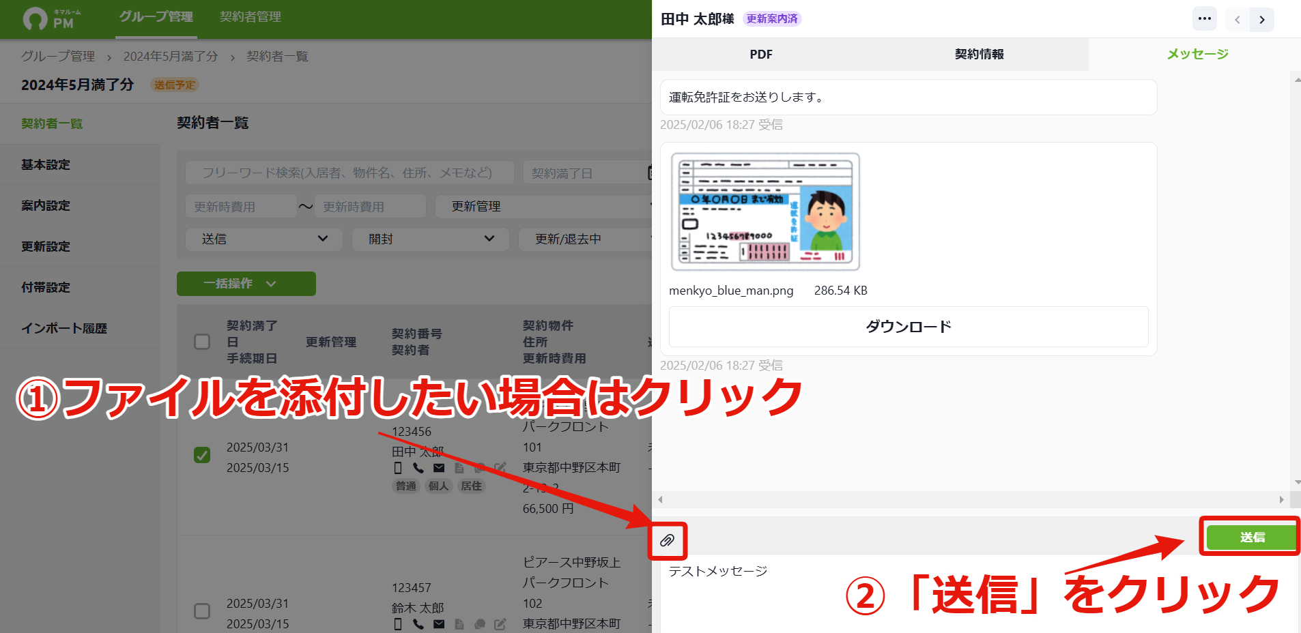Click the 更新管理 column header
Screen dimensions: 1301x633
coord(331,342)
